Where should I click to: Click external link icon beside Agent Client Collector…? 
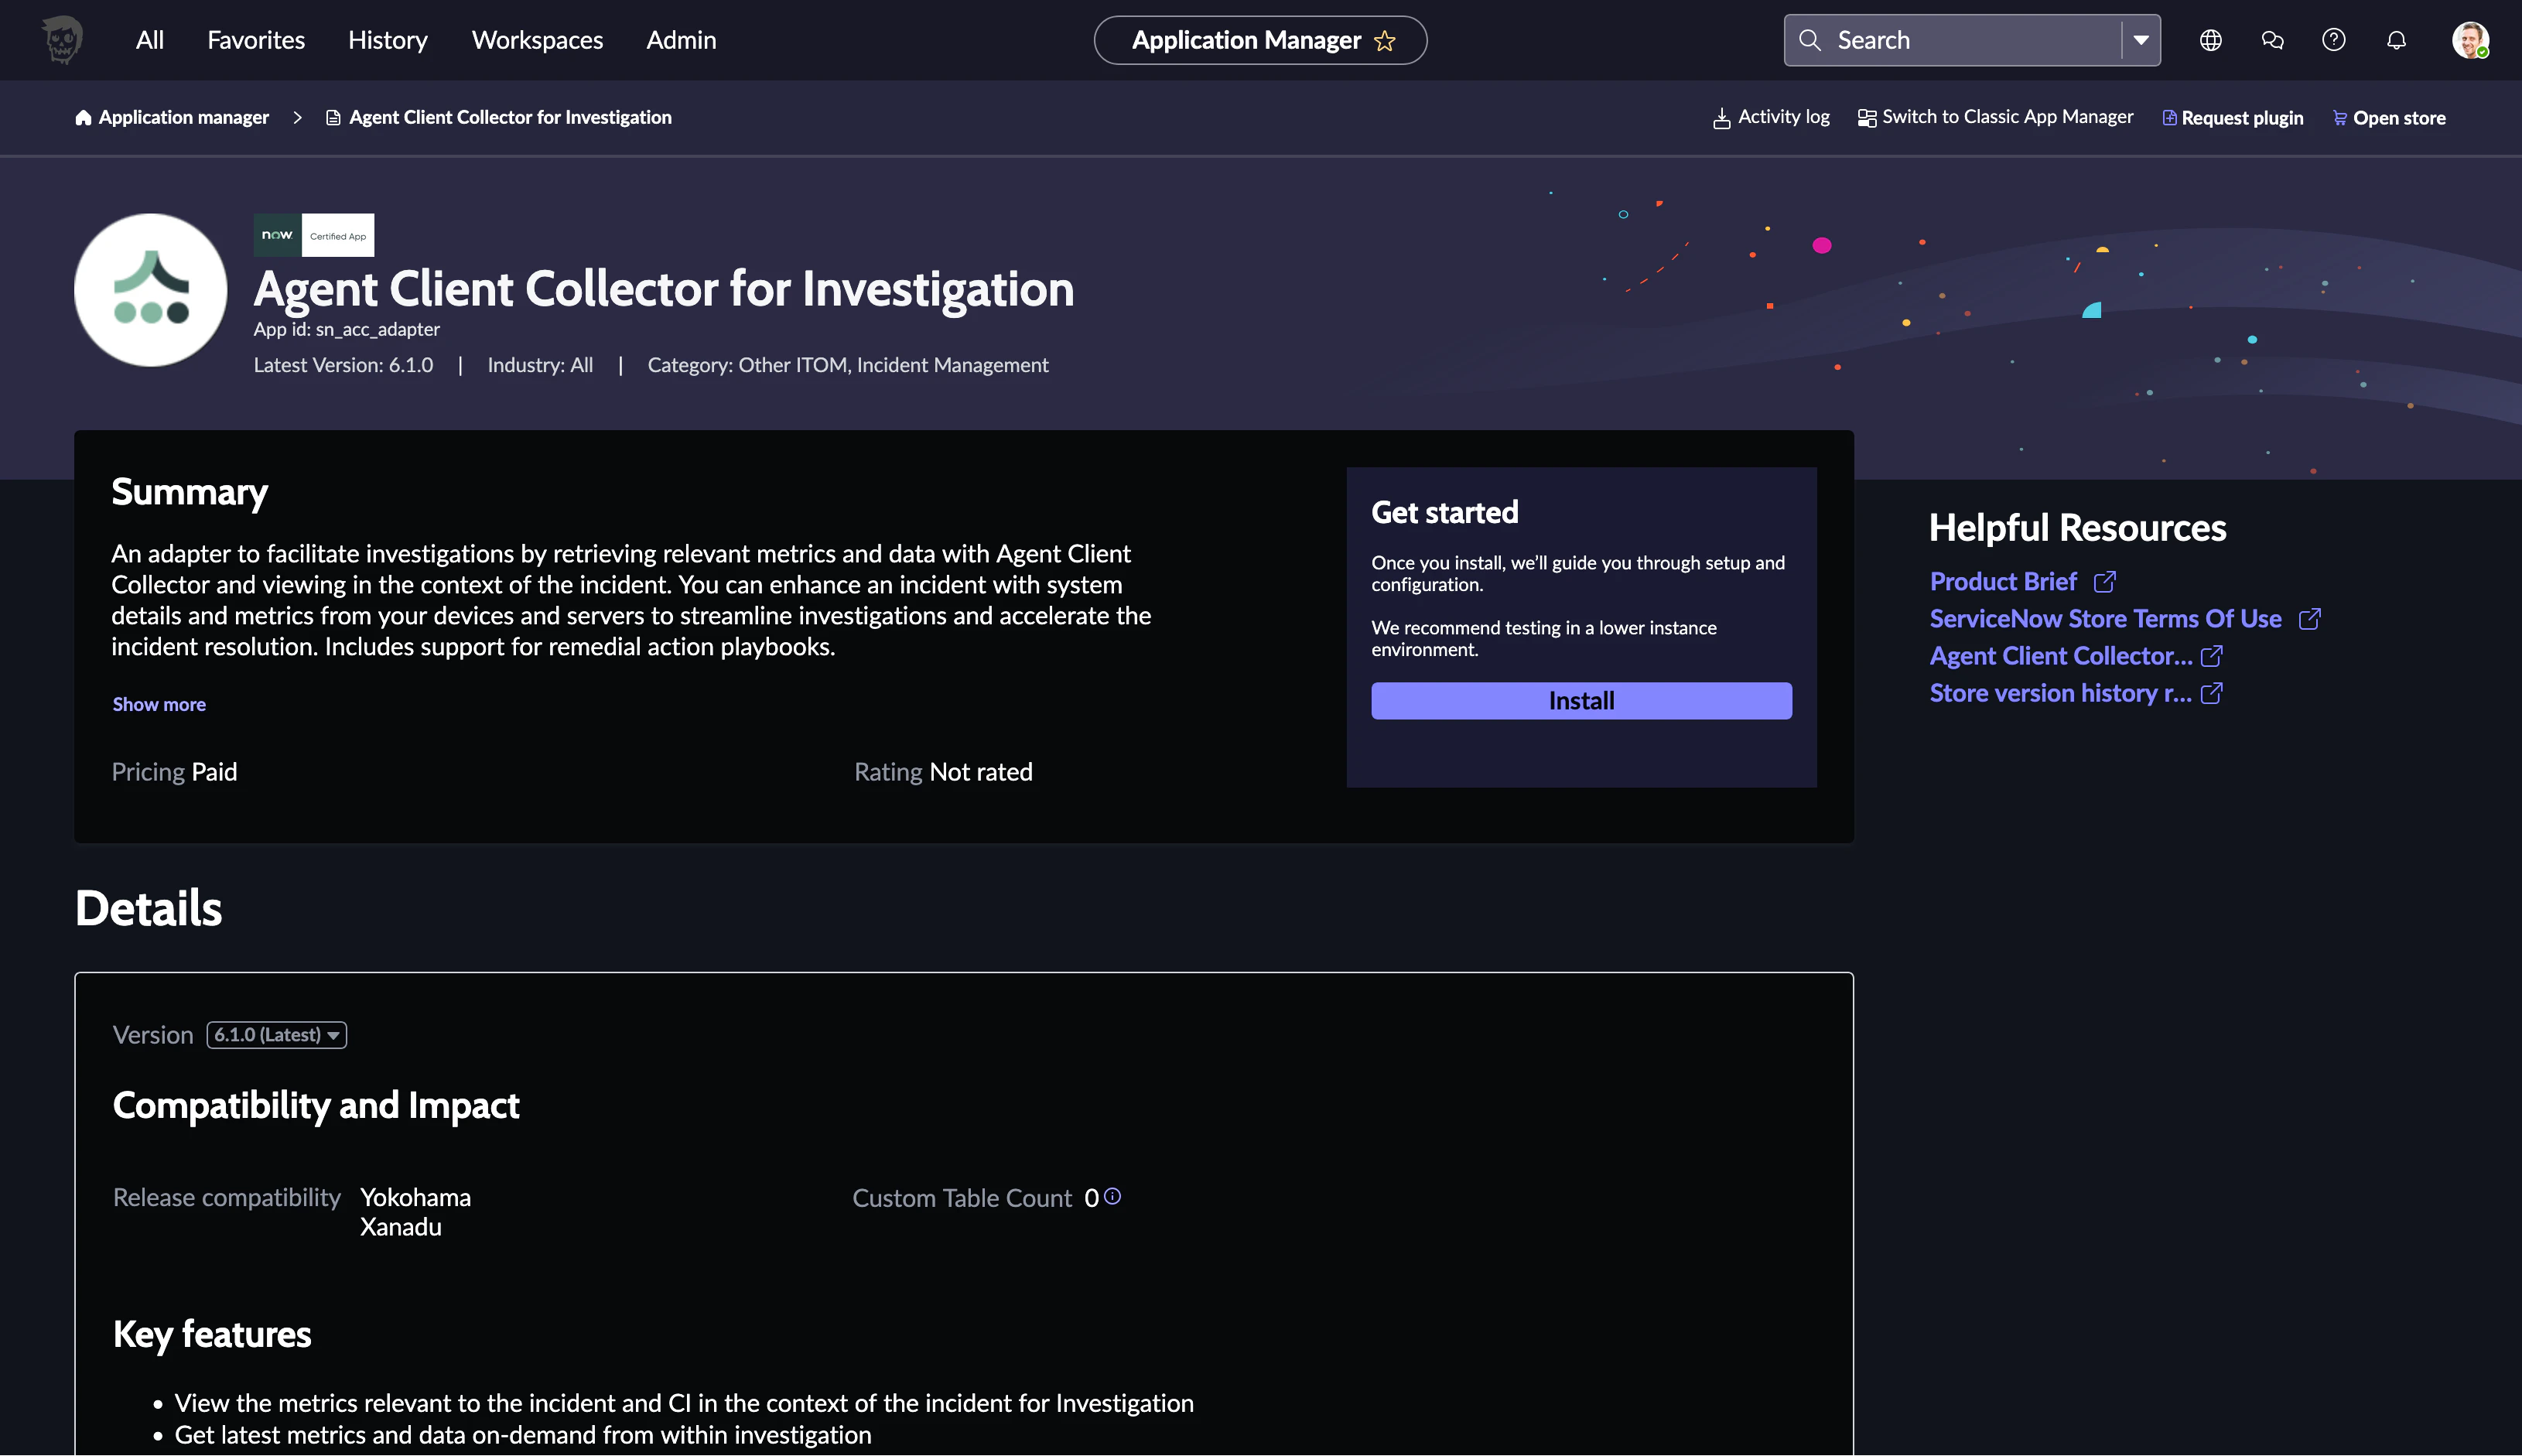(2211, 656)
